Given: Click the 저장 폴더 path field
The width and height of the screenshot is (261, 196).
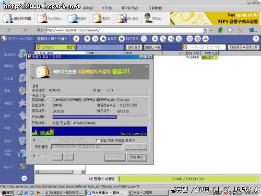Looking at the screenshot, I should point(87,146).
